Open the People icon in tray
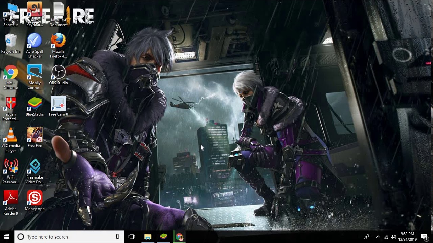433x243 pixels. click(x=367, y=237)
